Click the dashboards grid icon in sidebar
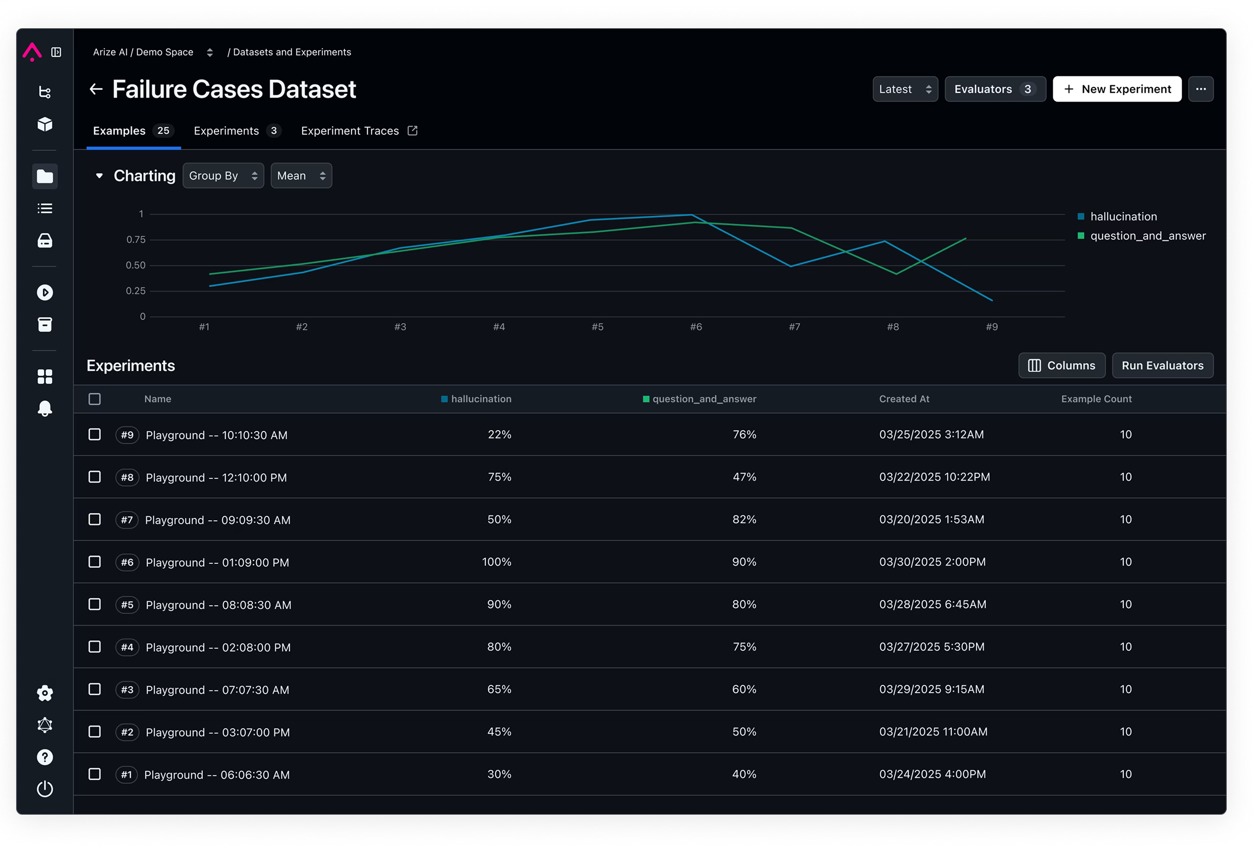The width and height of the screenshot is (1259, 851). [45, 377]
